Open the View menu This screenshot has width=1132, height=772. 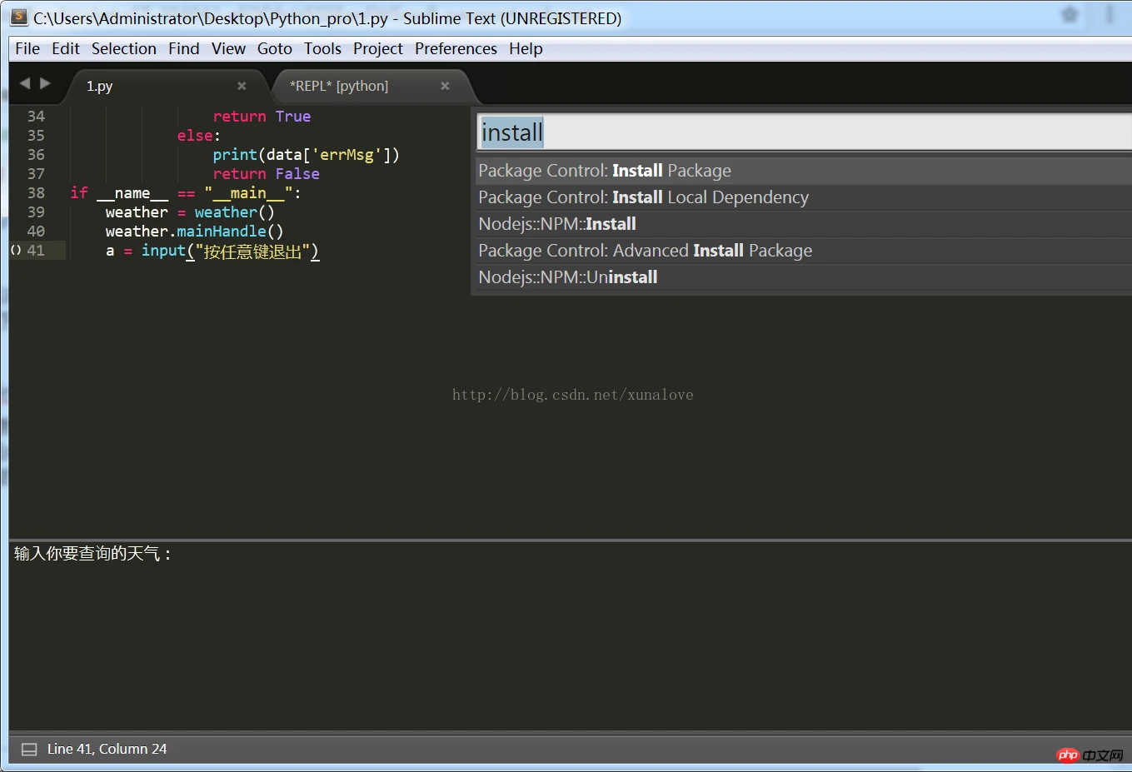pos(228,48)
